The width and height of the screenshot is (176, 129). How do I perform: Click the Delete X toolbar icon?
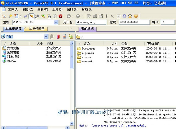point(112,16)
